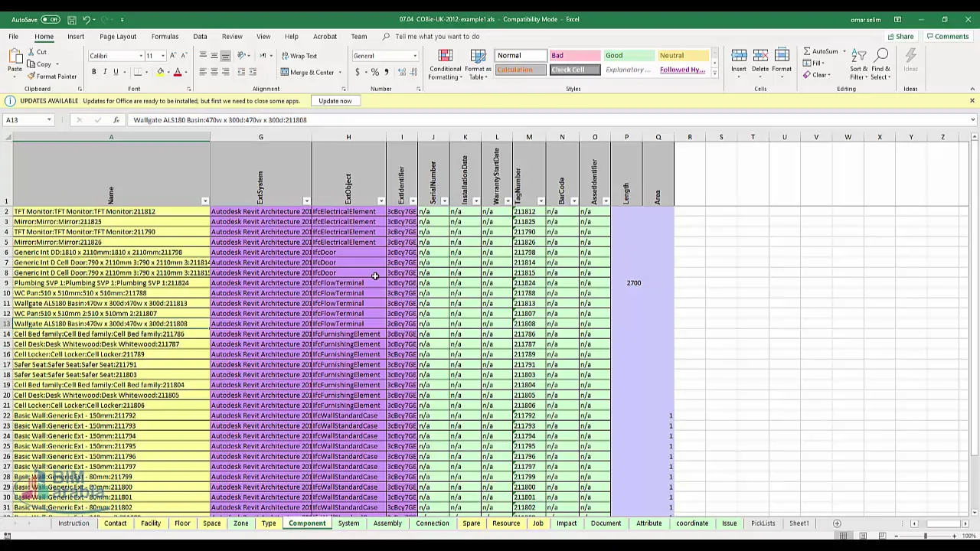The width and height of the screenshot is (980, 551).
Task: Click the formula bar content
Action: (220, 120)
